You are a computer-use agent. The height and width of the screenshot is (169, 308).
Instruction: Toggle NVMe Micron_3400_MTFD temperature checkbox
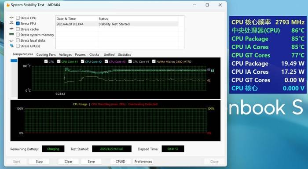tap(154, 61)
